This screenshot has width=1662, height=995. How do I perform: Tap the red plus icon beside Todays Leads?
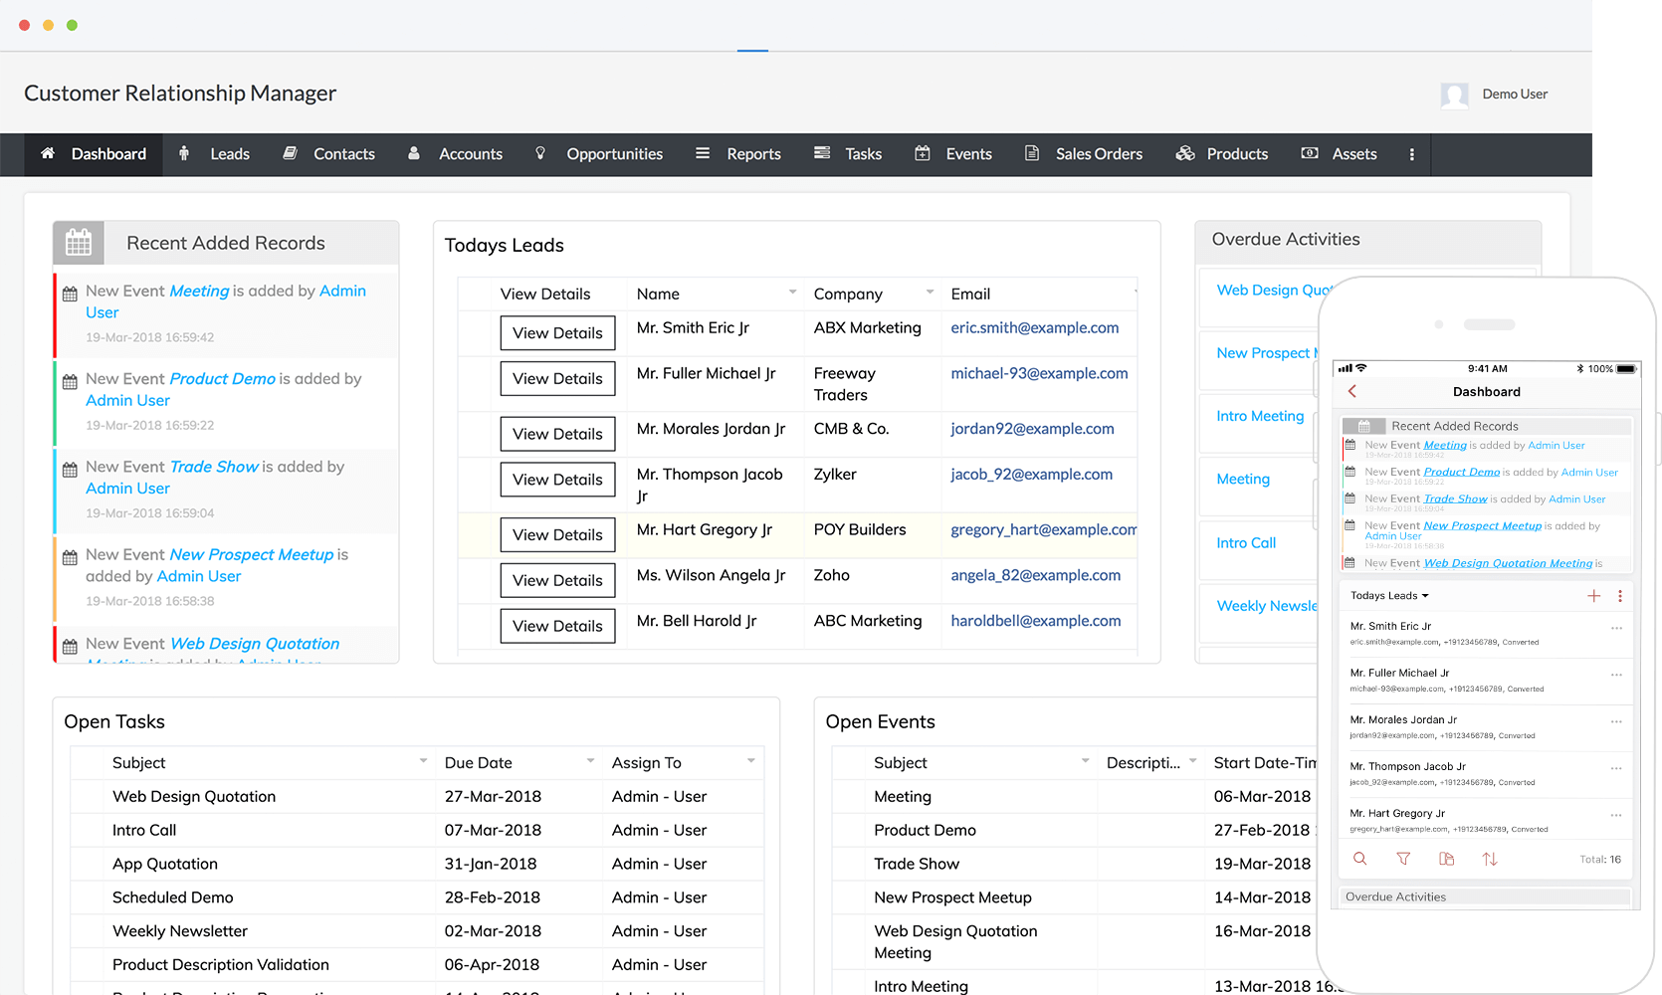[1593, 596]
